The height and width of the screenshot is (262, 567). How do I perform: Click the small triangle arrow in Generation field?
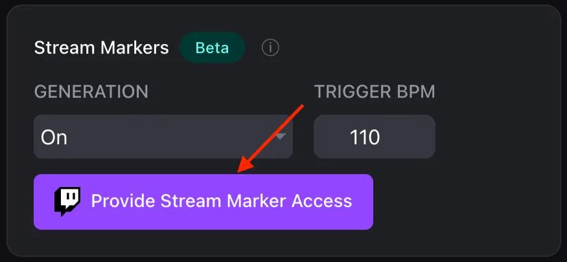click(281, 136)
